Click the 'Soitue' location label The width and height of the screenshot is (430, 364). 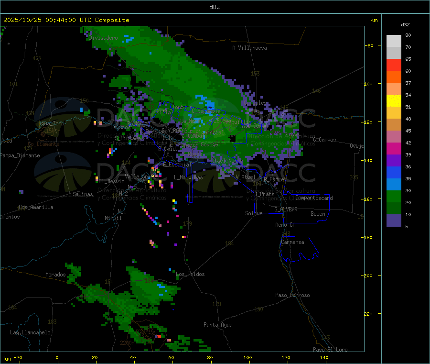click(x=254, y=213)
